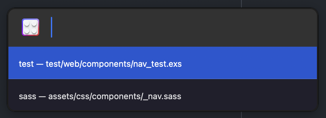Click path test/web/components/nav_test.exs
This screenshot has height=118, width=326.
(x=114, y=64)
